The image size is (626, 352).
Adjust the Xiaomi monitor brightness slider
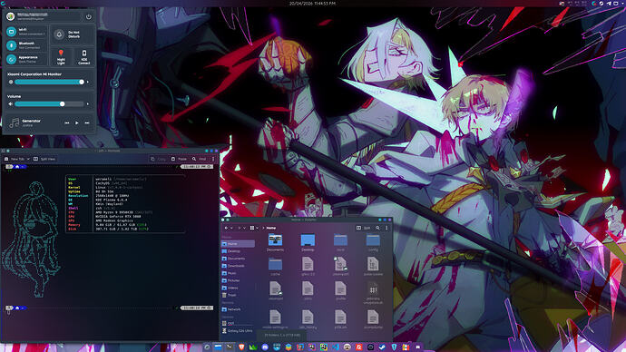pos(49,82)
